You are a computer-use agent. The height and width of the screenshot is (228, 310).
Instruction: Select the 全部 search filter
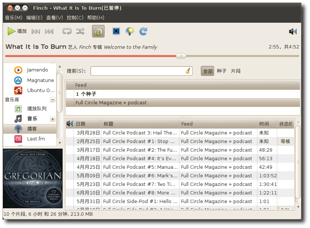click(208, 71)
